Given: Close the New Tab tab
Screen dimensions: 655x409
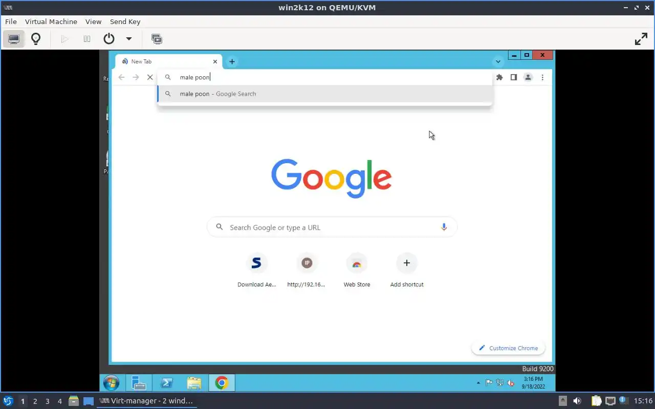Looking at the screenshot, I should 215,61.
